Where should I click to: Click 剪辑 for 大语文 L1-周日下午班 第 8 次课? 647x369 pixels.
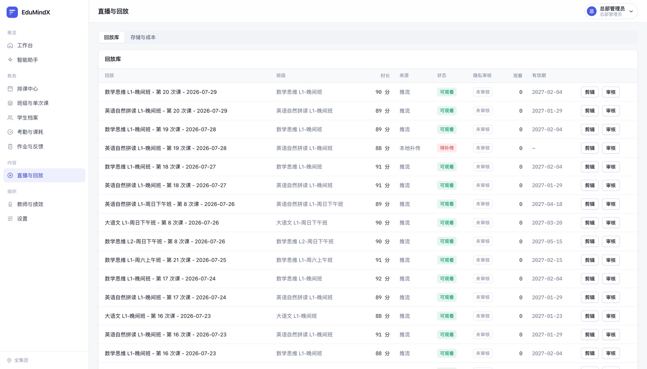[590, 223]
